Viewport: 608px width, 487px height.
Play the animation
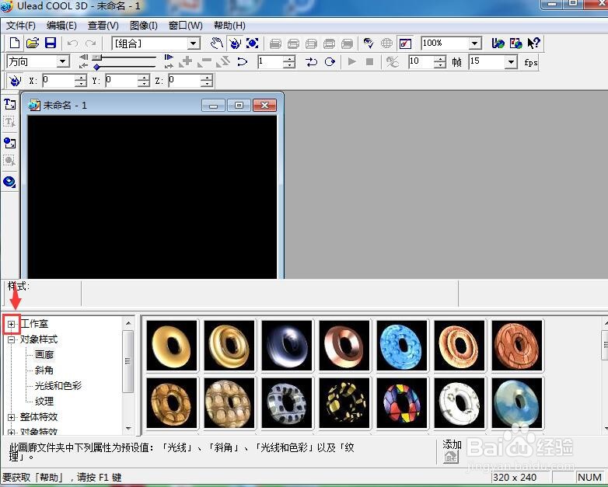[351, 61]
